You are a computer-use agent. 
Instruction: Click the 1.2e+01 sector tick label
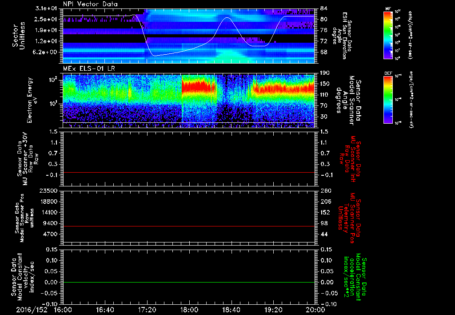click(x=46, y=41)
